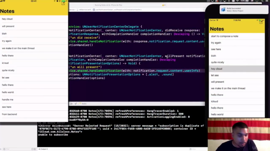Open 'start to compose a note' in simulator
Image resolution: width=270 pixels, height=151 pixels.
(237, 36)
